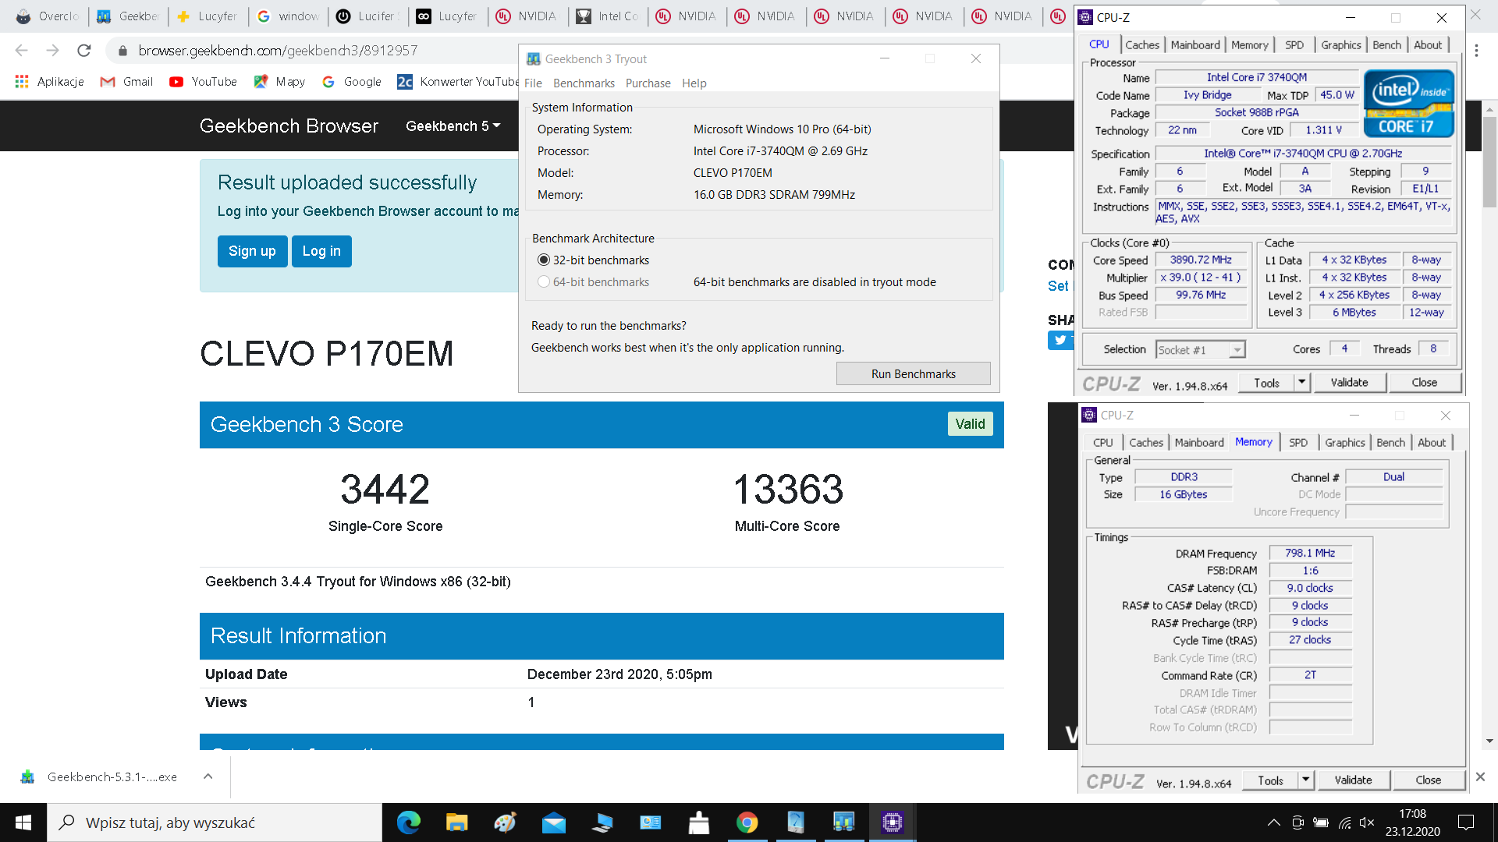This screenshot has width=1498, height=842.
Task: Expand the Geekbench 5 navbar dropdown
Action: 453,126
